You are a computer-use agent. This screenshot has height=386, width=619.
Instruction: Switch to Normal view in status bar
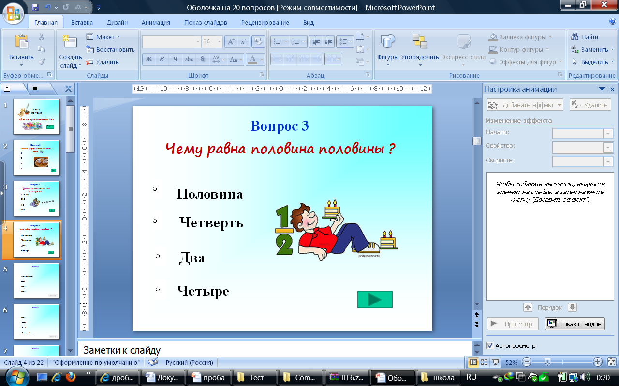tap(473, 362)
